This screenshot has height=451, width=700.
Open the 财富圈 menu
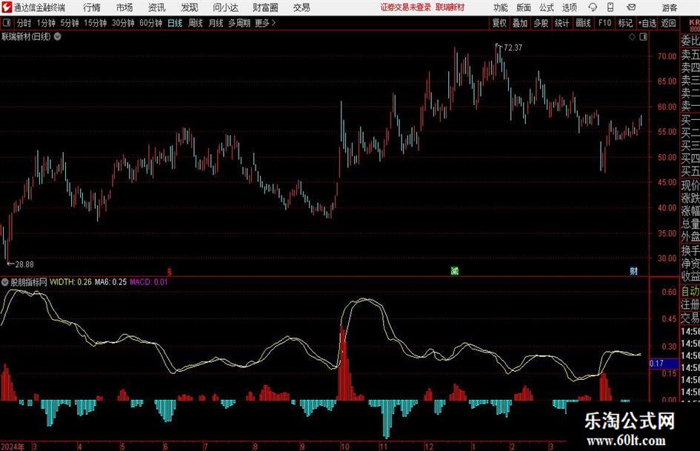tap(265, 7)
